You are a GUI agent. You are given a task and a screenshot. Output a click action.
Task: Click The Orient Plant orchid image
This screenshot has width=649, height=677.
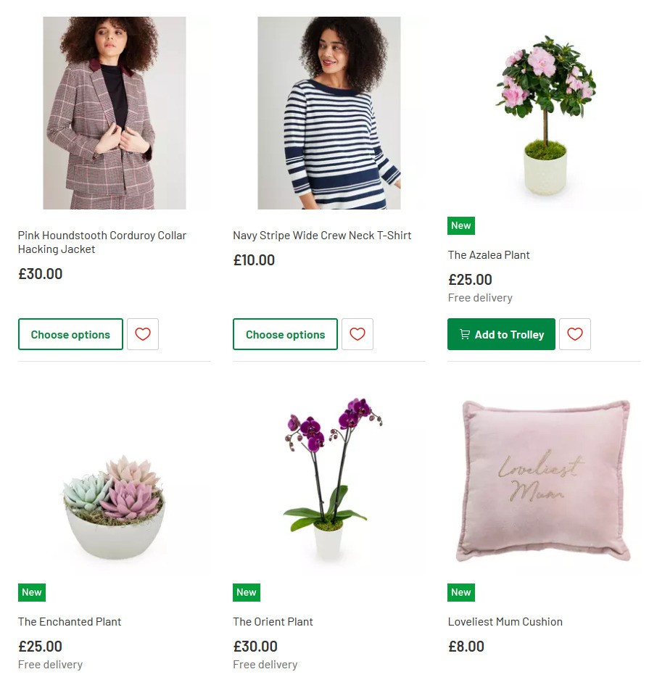pos(328,479)
